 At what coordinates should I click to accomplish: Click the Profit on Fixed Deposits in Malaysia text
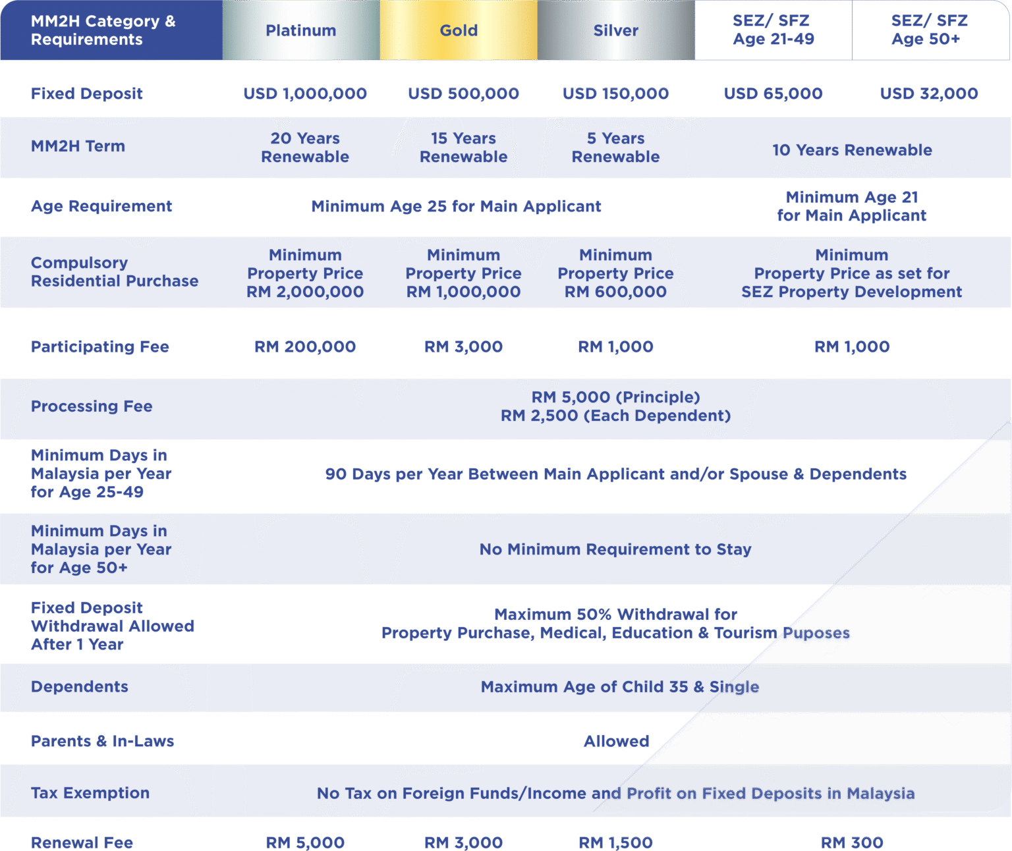[770, 794]
